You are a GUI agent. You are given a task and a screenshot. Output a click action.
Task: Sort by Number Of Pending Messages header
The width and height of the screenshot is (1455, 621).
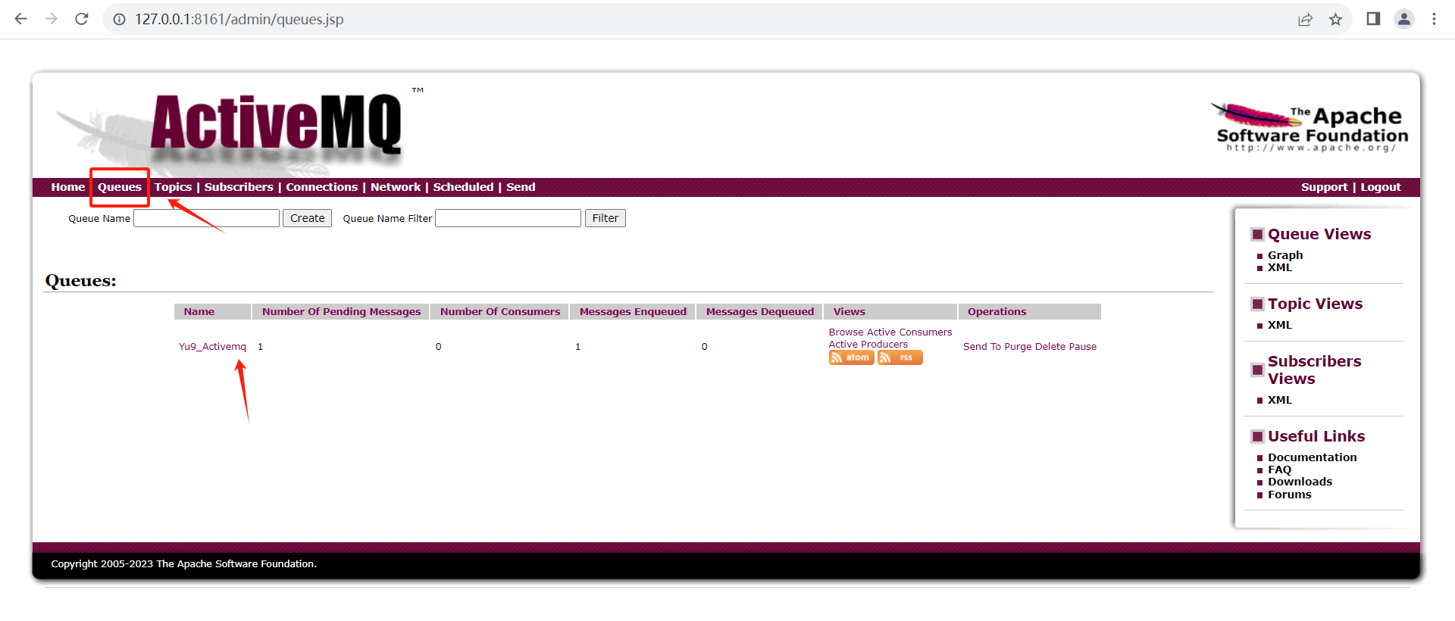point(341,311)
